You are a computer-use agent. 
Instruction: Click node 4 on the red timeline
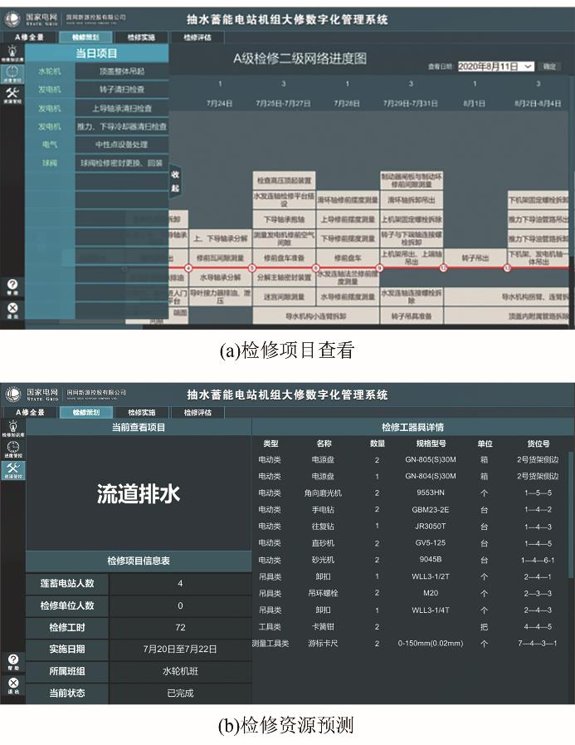(x=188, y=268)
